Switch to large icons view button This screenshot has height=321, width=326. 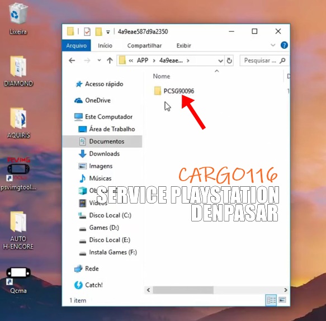(x=282, y=300)
